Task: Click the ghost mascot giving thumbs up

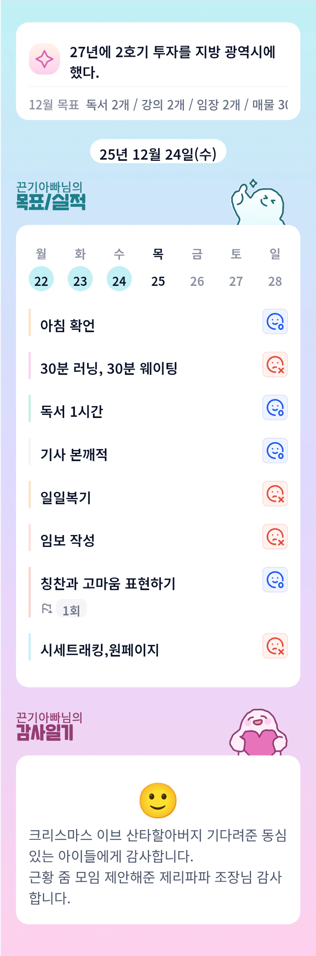Action: click(x=258, y=202)
